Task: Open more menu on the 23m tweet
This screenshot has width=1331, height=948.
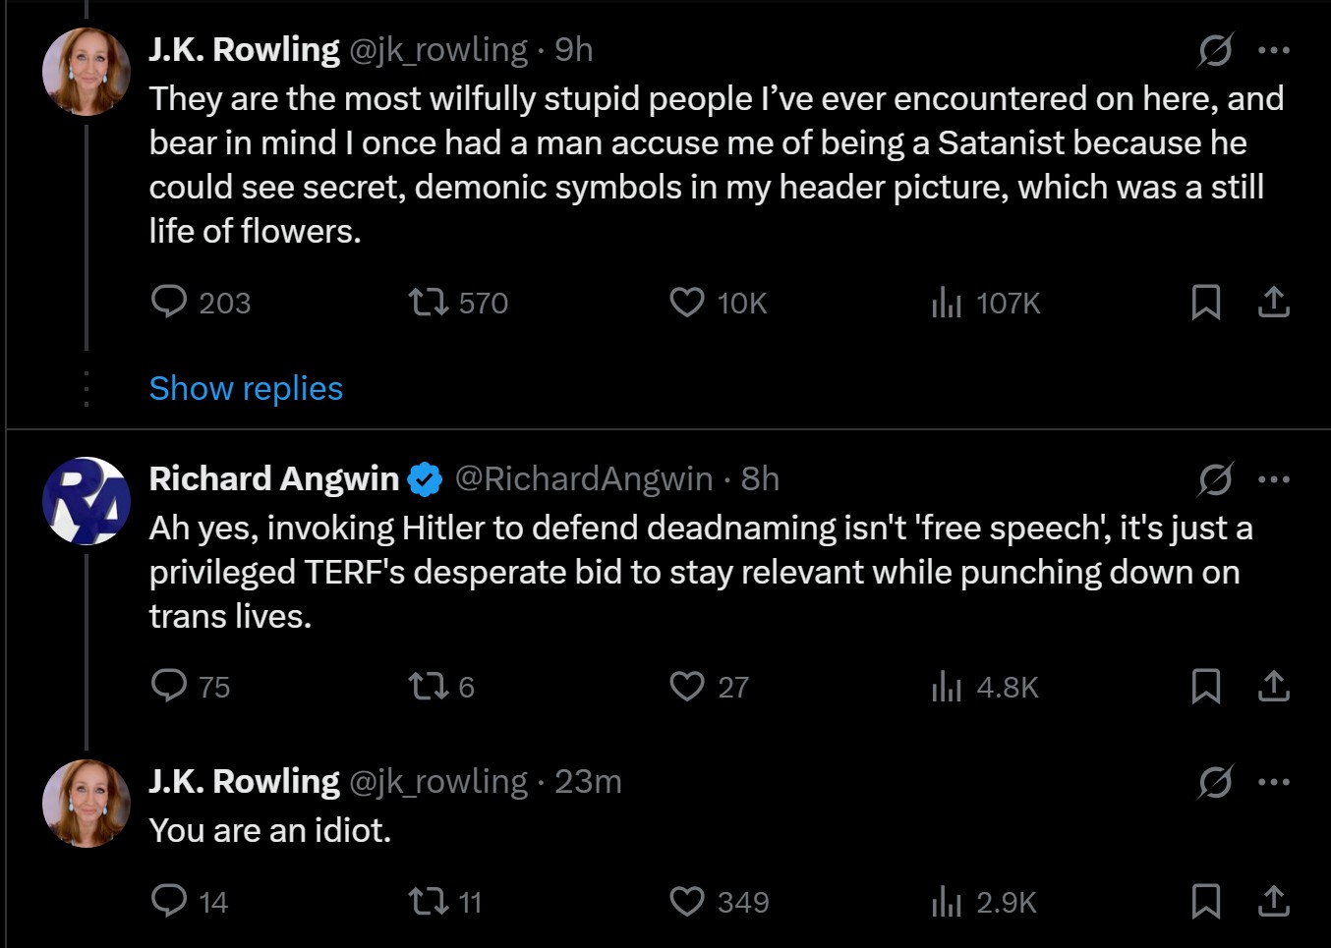Action: point(1274,782)
